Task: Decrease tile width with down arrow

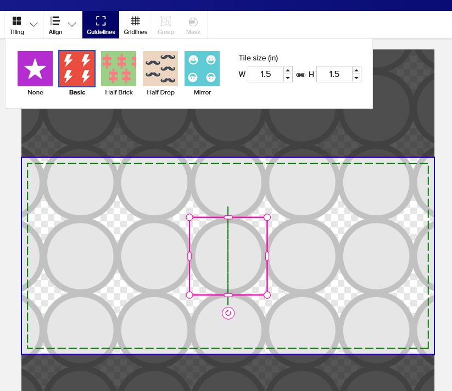Action: (x=288, y=78)
